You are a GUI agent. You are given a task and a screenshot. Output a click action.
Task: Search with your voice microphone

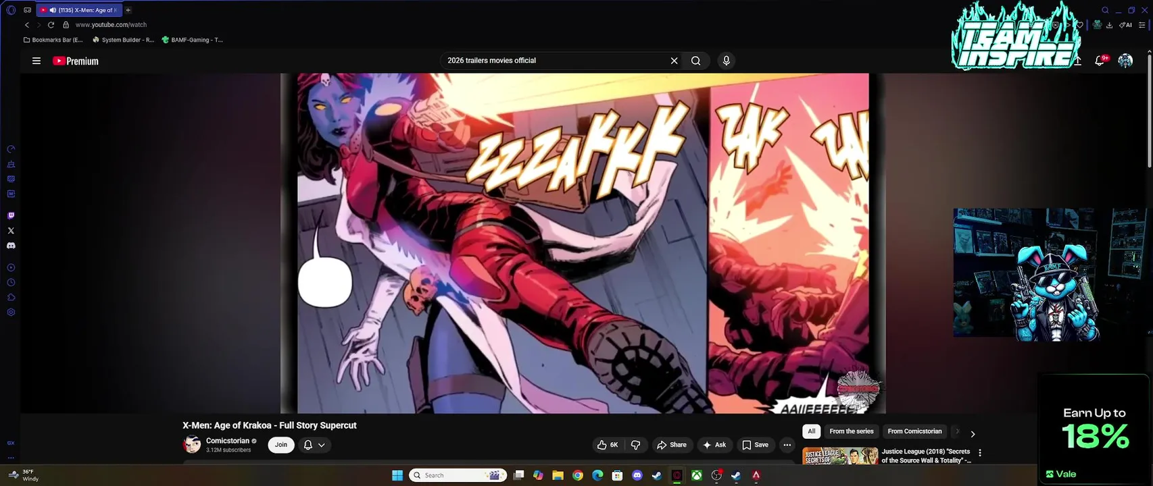click(x=727, y=61)
